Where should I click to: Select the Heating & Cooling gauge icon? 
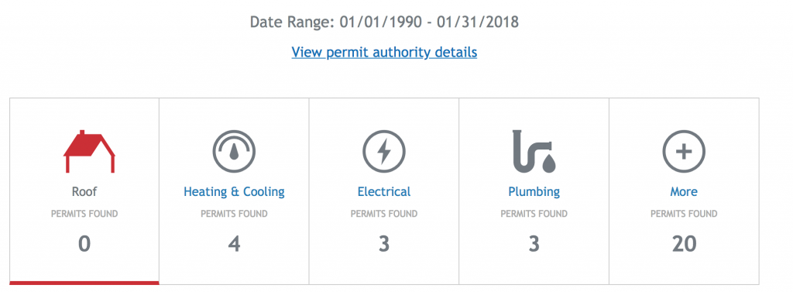point(234,151)
